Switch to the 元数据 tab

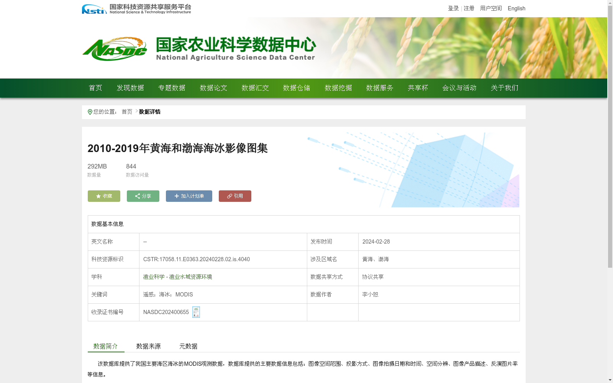(x=188, y=346)
